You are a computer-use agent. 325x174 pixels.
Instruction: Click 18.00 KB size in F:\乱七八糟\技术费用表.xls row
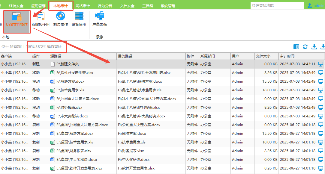click(x=270, y=90)
